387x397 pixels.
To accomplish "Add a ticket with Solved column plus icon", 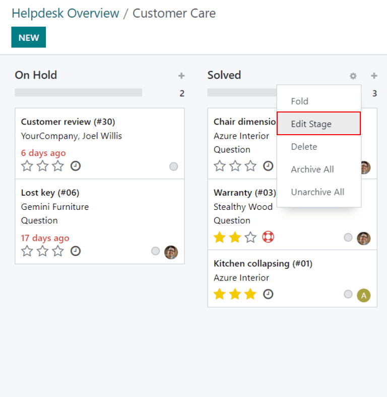I will tap(374, 76).
